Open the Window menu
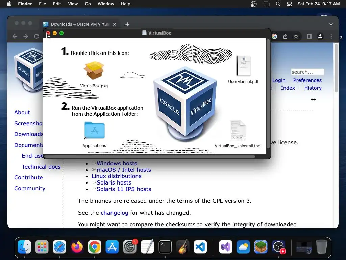The width and height of the screenshot is (346, 260). tap(106, 4)
